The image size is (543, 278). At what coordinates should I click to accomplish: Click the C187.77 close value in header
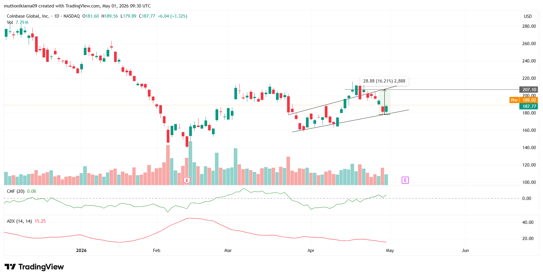[147, 16]
